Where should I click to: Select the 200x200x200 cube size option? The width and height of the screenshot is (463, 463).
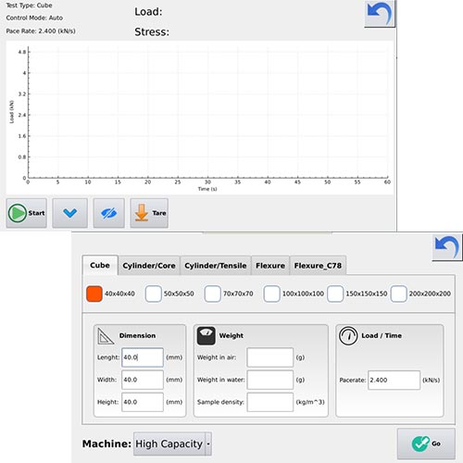coord(398,294)
